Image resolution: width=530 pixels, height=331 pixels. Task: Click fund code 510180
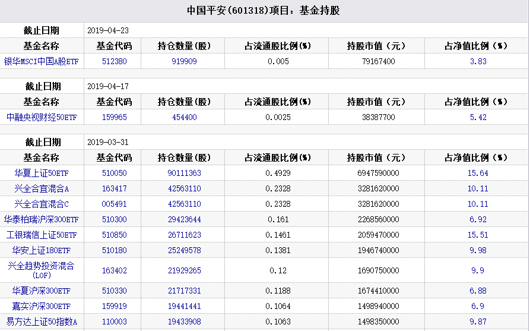pyautogui.click(x=114, y=251)
